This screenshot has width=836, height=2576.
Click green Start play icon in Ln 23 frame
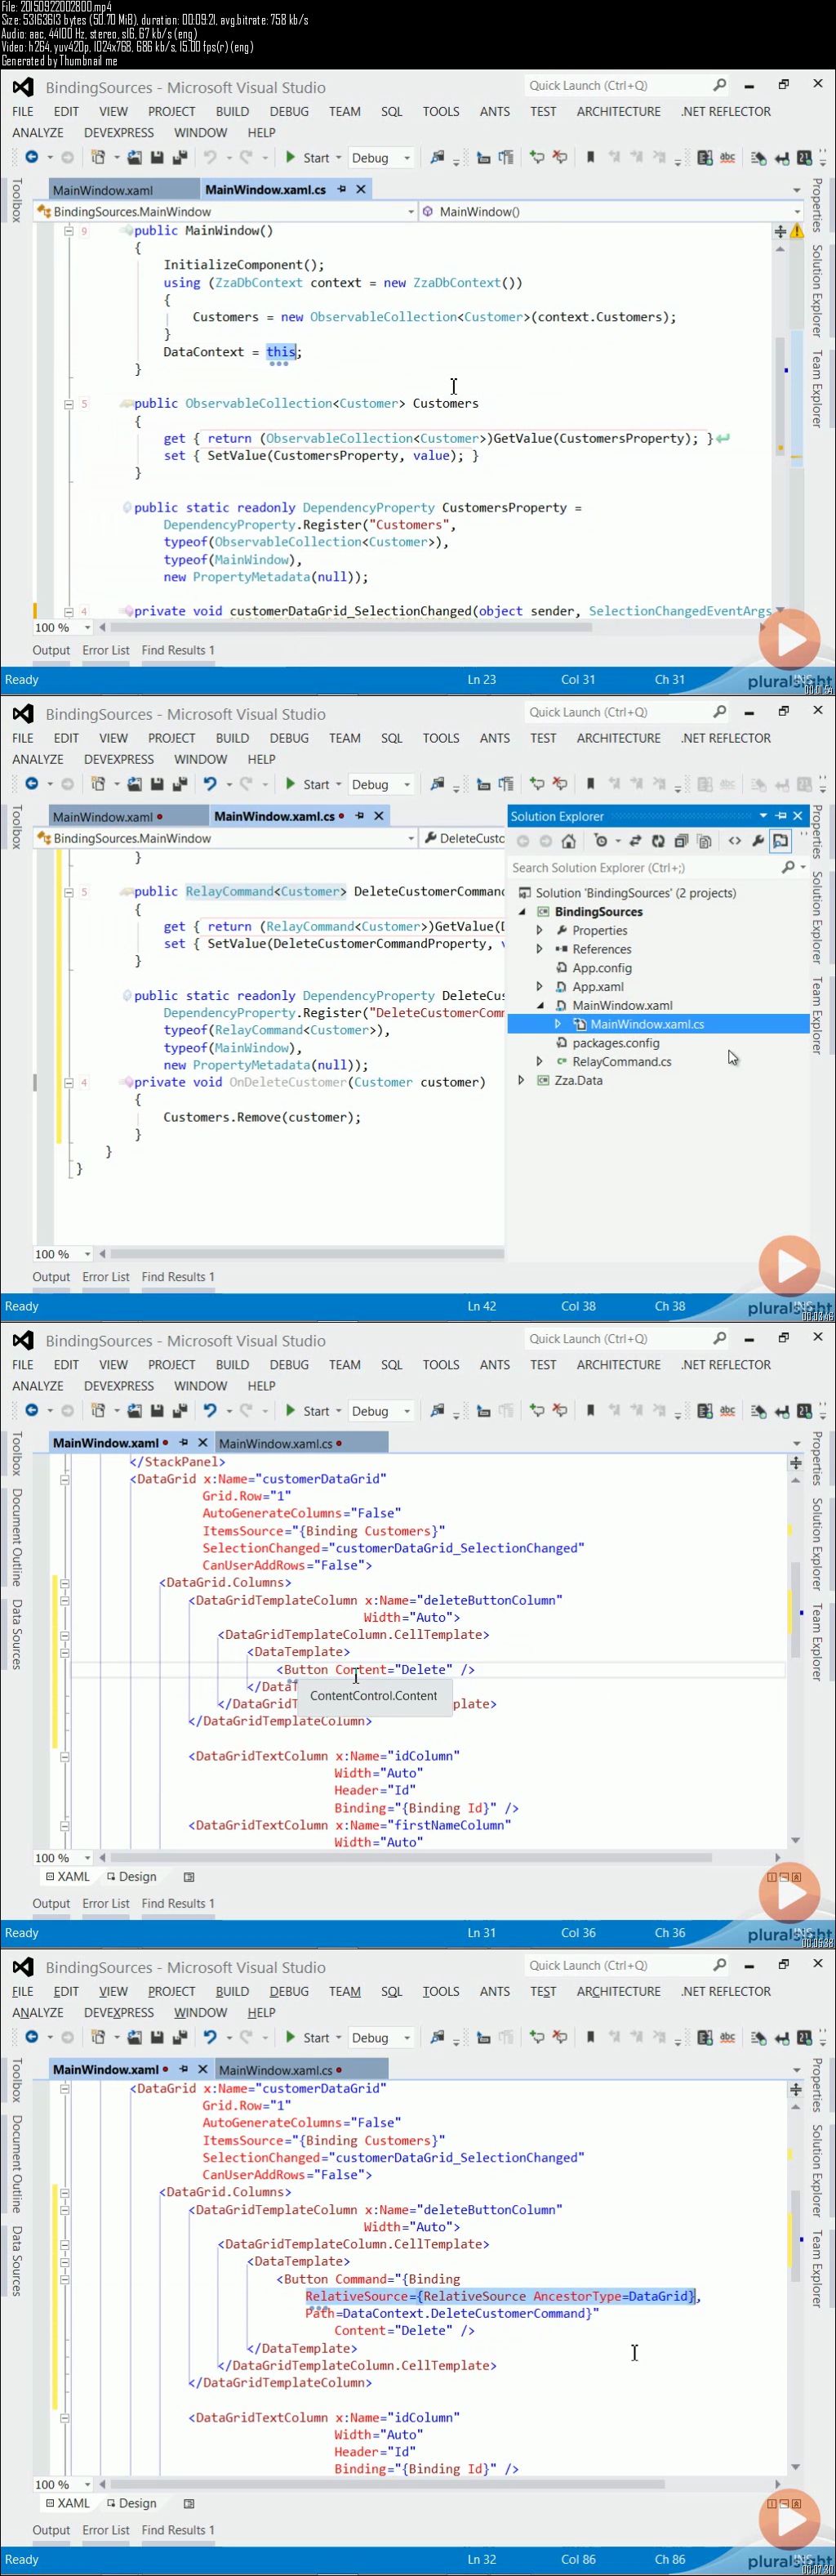[x=291, y=157]
